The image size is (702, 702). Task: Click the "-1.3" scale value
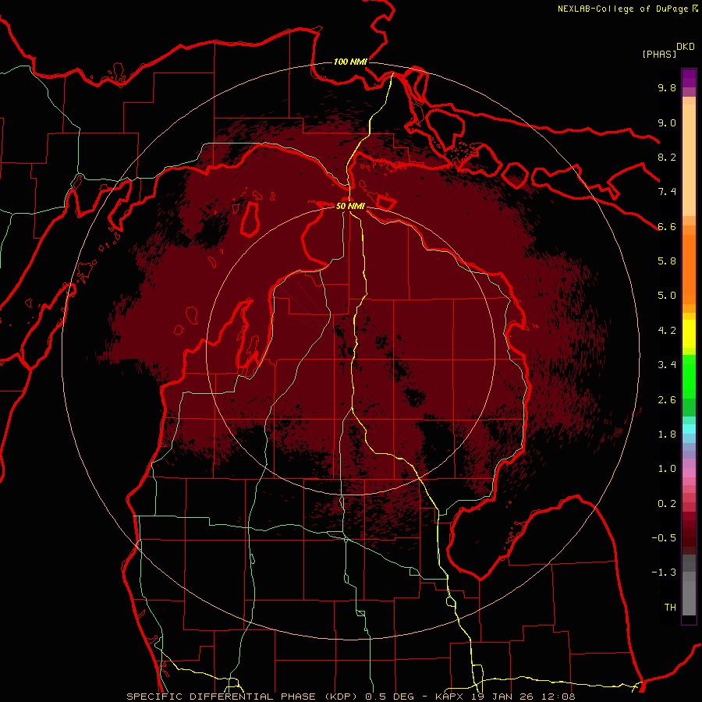click(664, 573)
